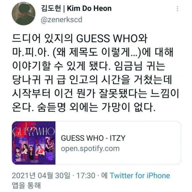
Task: Open the three-dot more options menu
Action: 177,9
